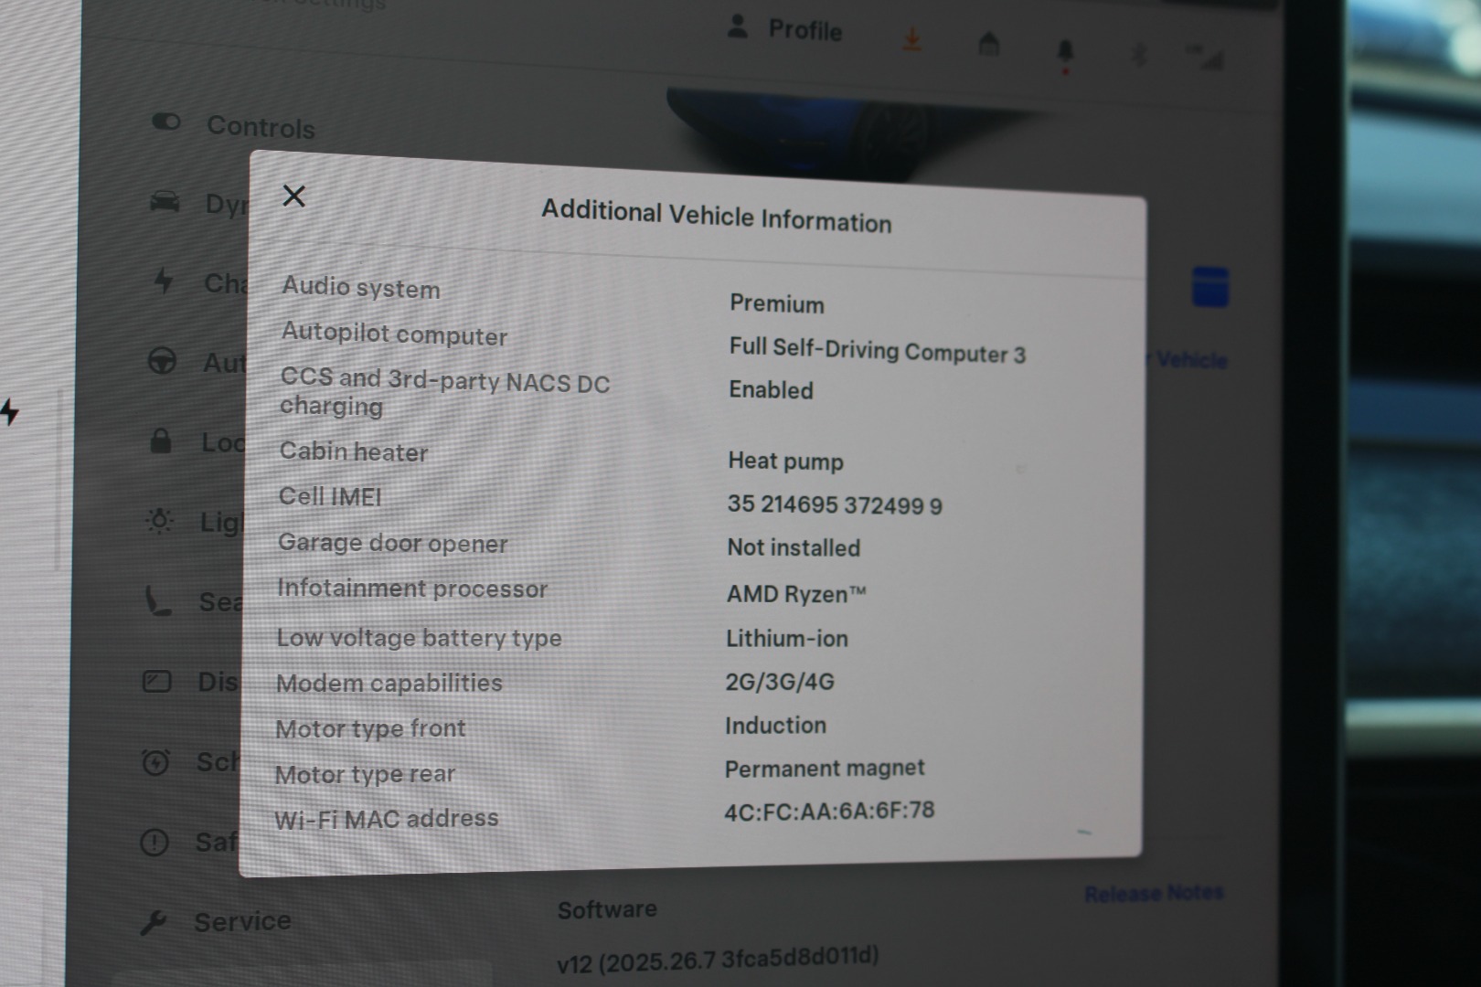Open the Controls menu item
This screenshot has height=987, width=1481.
(260, 126)
